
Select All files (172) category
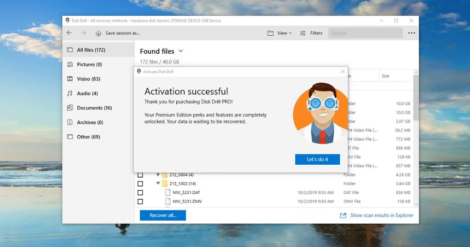98,50
